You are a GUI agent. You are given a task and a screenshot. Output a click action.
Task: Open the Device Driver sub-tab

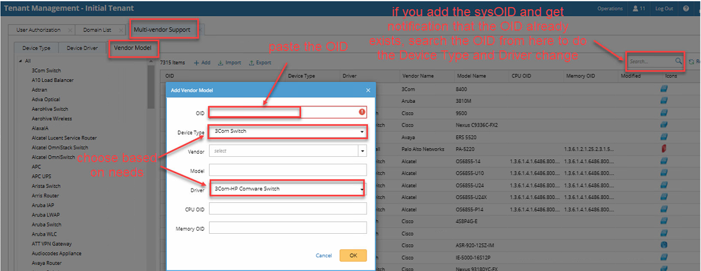83,48
